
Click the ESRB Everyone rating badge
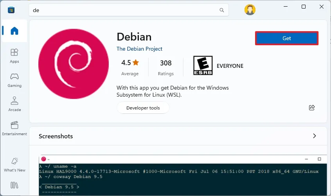coord(203,65)
